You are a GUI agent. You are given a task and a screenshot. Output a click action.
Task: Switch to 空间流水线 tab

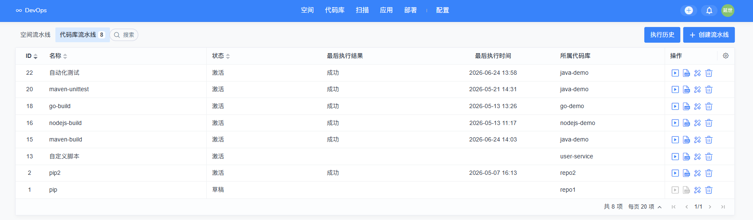36,35
